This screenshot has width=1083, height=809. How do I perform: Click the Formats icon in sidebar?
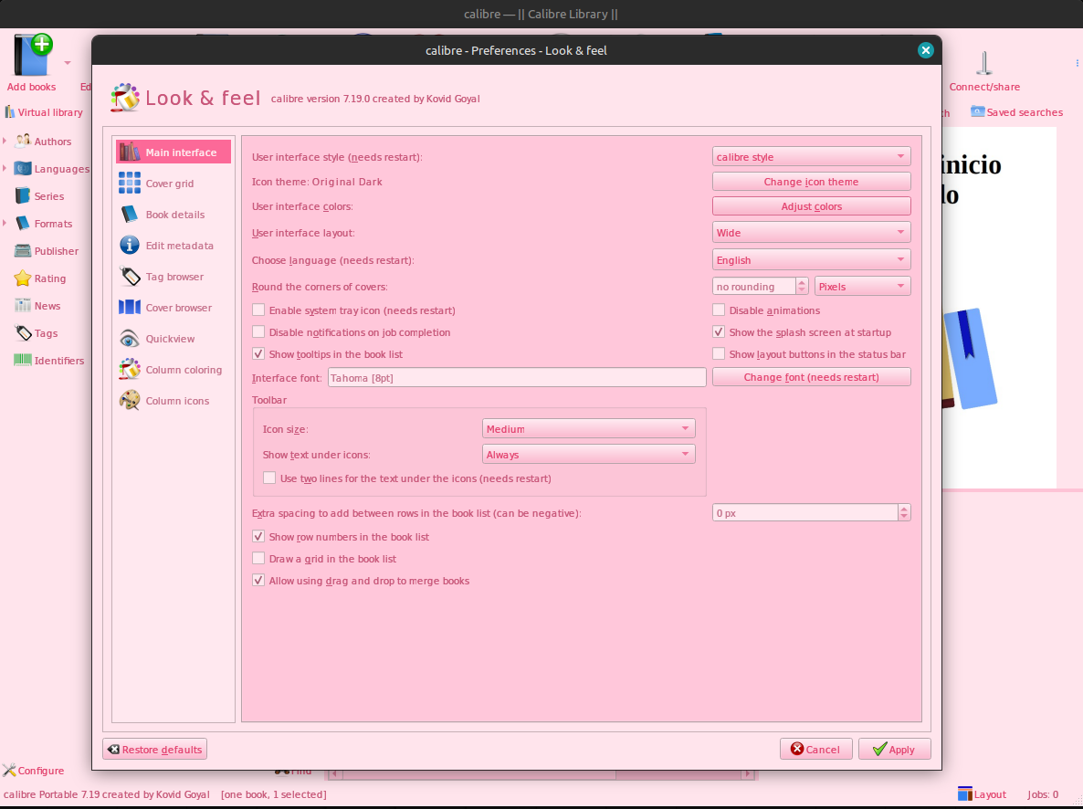[x=23, y=223]
